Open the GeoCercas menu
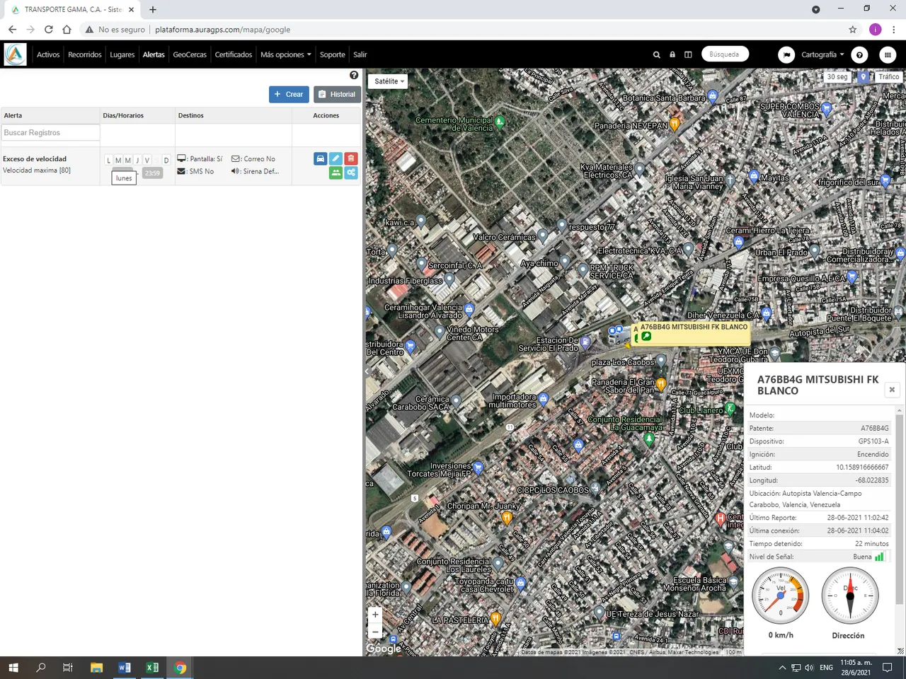The height and width of the screenshot is (679, 906). pos(190,54)
